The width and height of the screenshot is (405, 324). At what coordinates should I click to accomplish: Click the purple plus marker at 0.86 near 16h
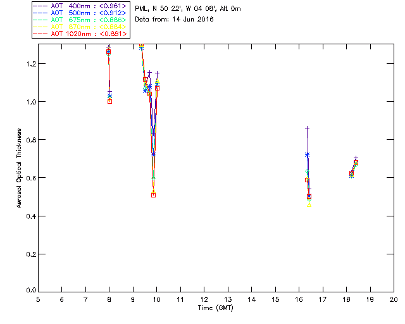(307, 128)
